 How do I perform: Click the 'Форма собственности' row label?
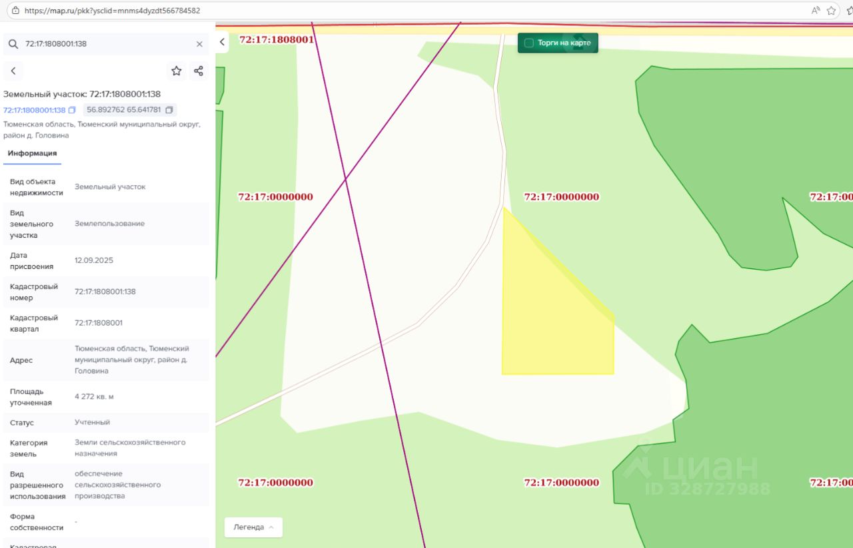pos(37,522)
